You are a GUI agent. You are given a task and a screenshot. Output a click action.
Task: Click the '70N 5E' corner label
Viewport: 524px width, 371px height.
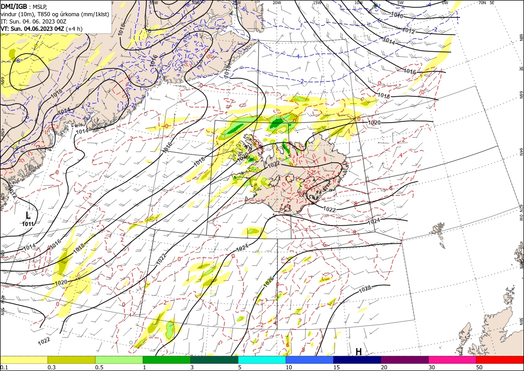pos(486,3)
